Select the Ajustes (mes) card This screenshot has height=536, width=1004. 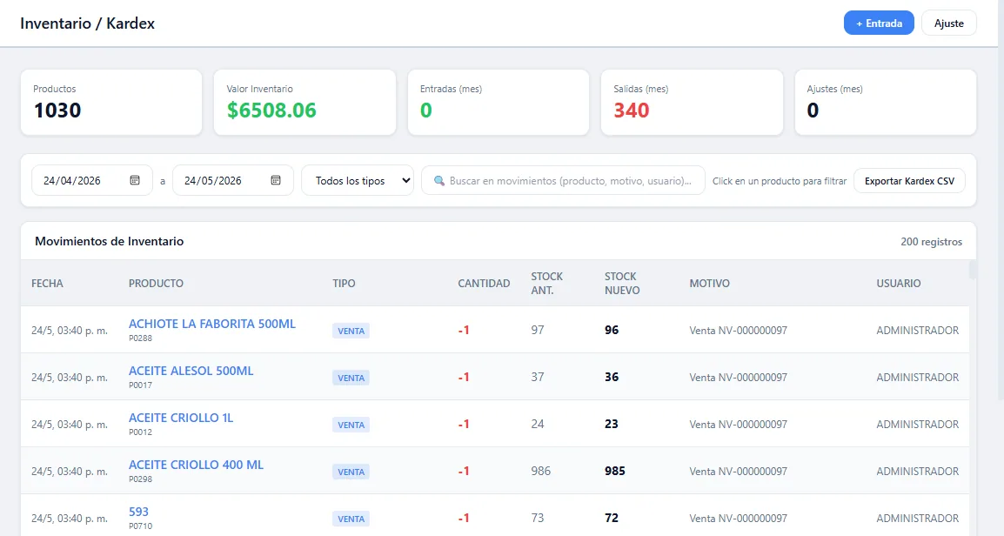click(886, 103)
